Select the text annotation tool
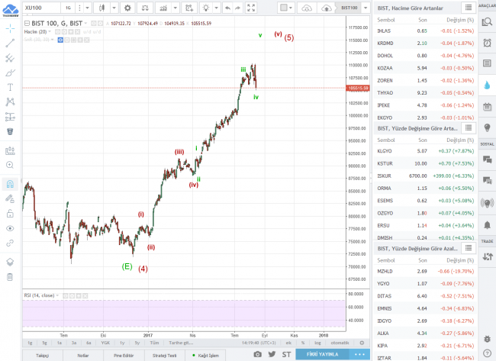Screen dimensions: 496x361 tap(10, 87)
